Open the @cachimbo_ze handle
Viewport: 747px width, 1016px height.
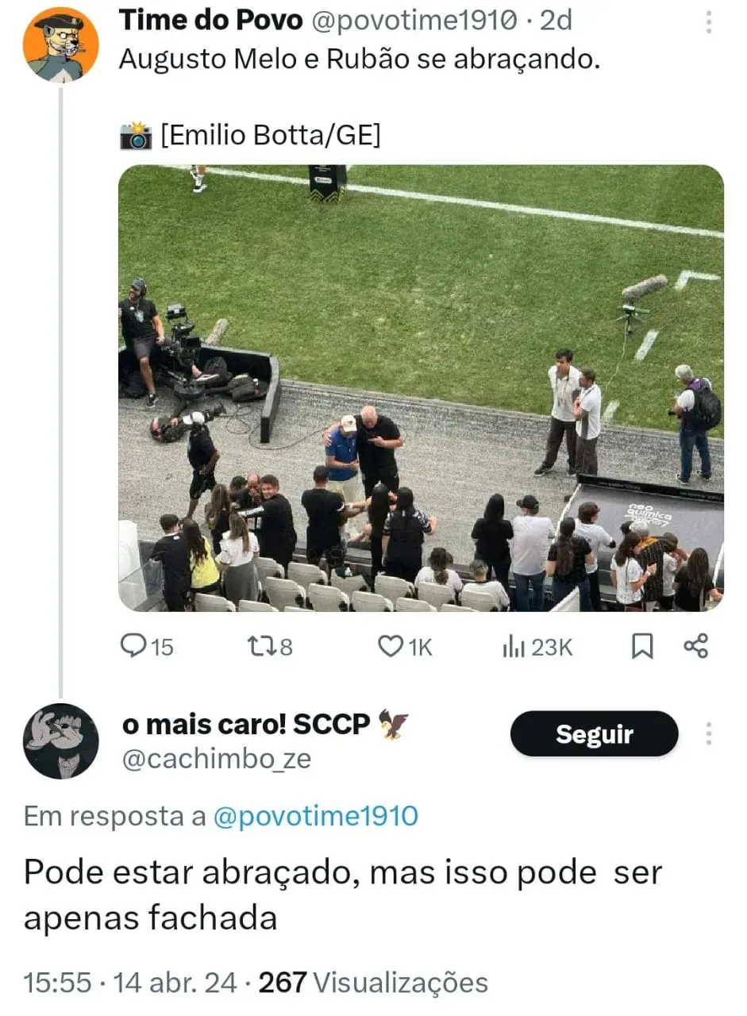tap(216, 760)
